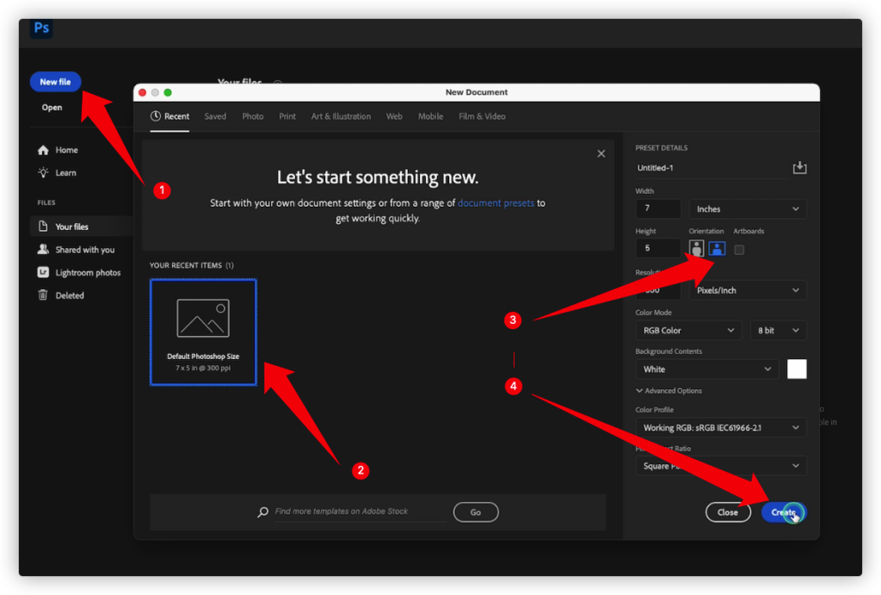Open the White background contents dropdown

click(x=707, y=369)
